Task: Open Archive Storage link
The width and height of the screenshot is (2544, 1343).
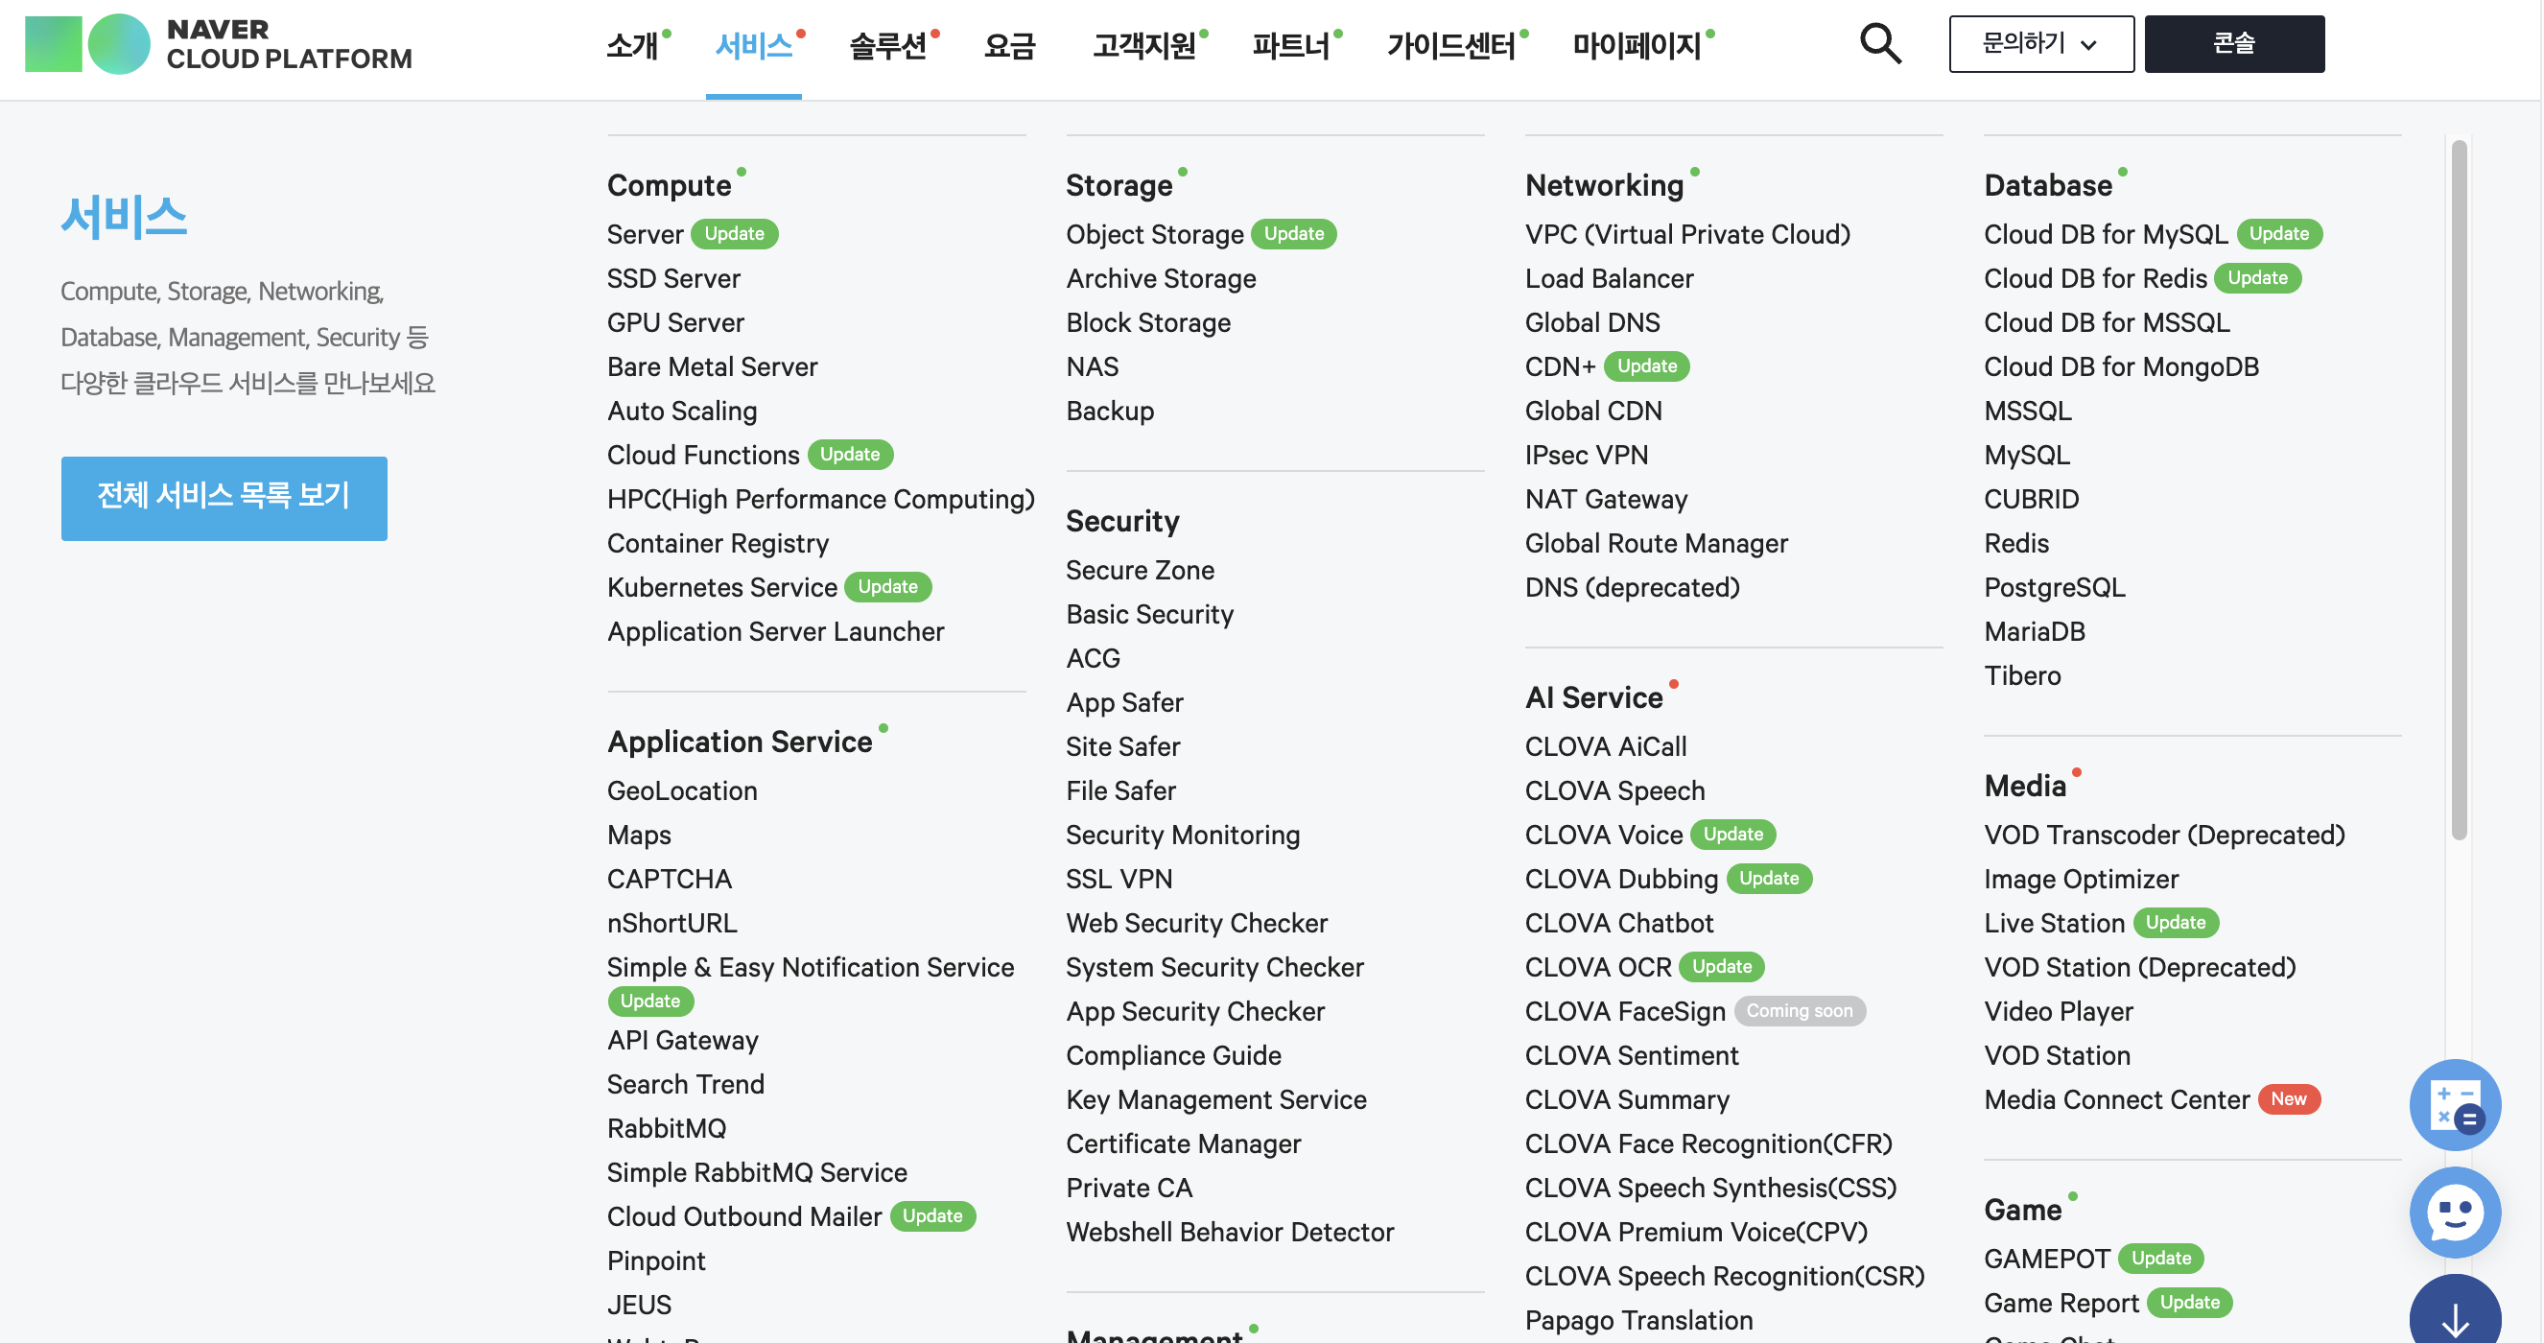Action: (x=1161, y=278)
